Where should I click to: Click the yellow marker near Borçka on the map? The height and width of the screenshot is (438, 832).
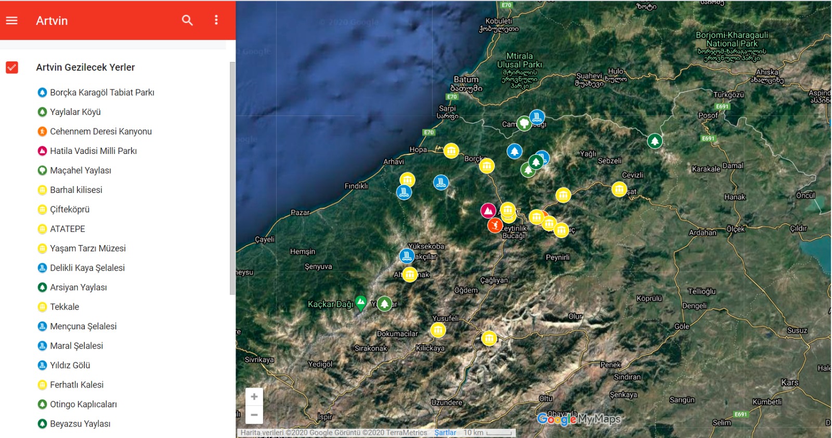coord(487,166)
